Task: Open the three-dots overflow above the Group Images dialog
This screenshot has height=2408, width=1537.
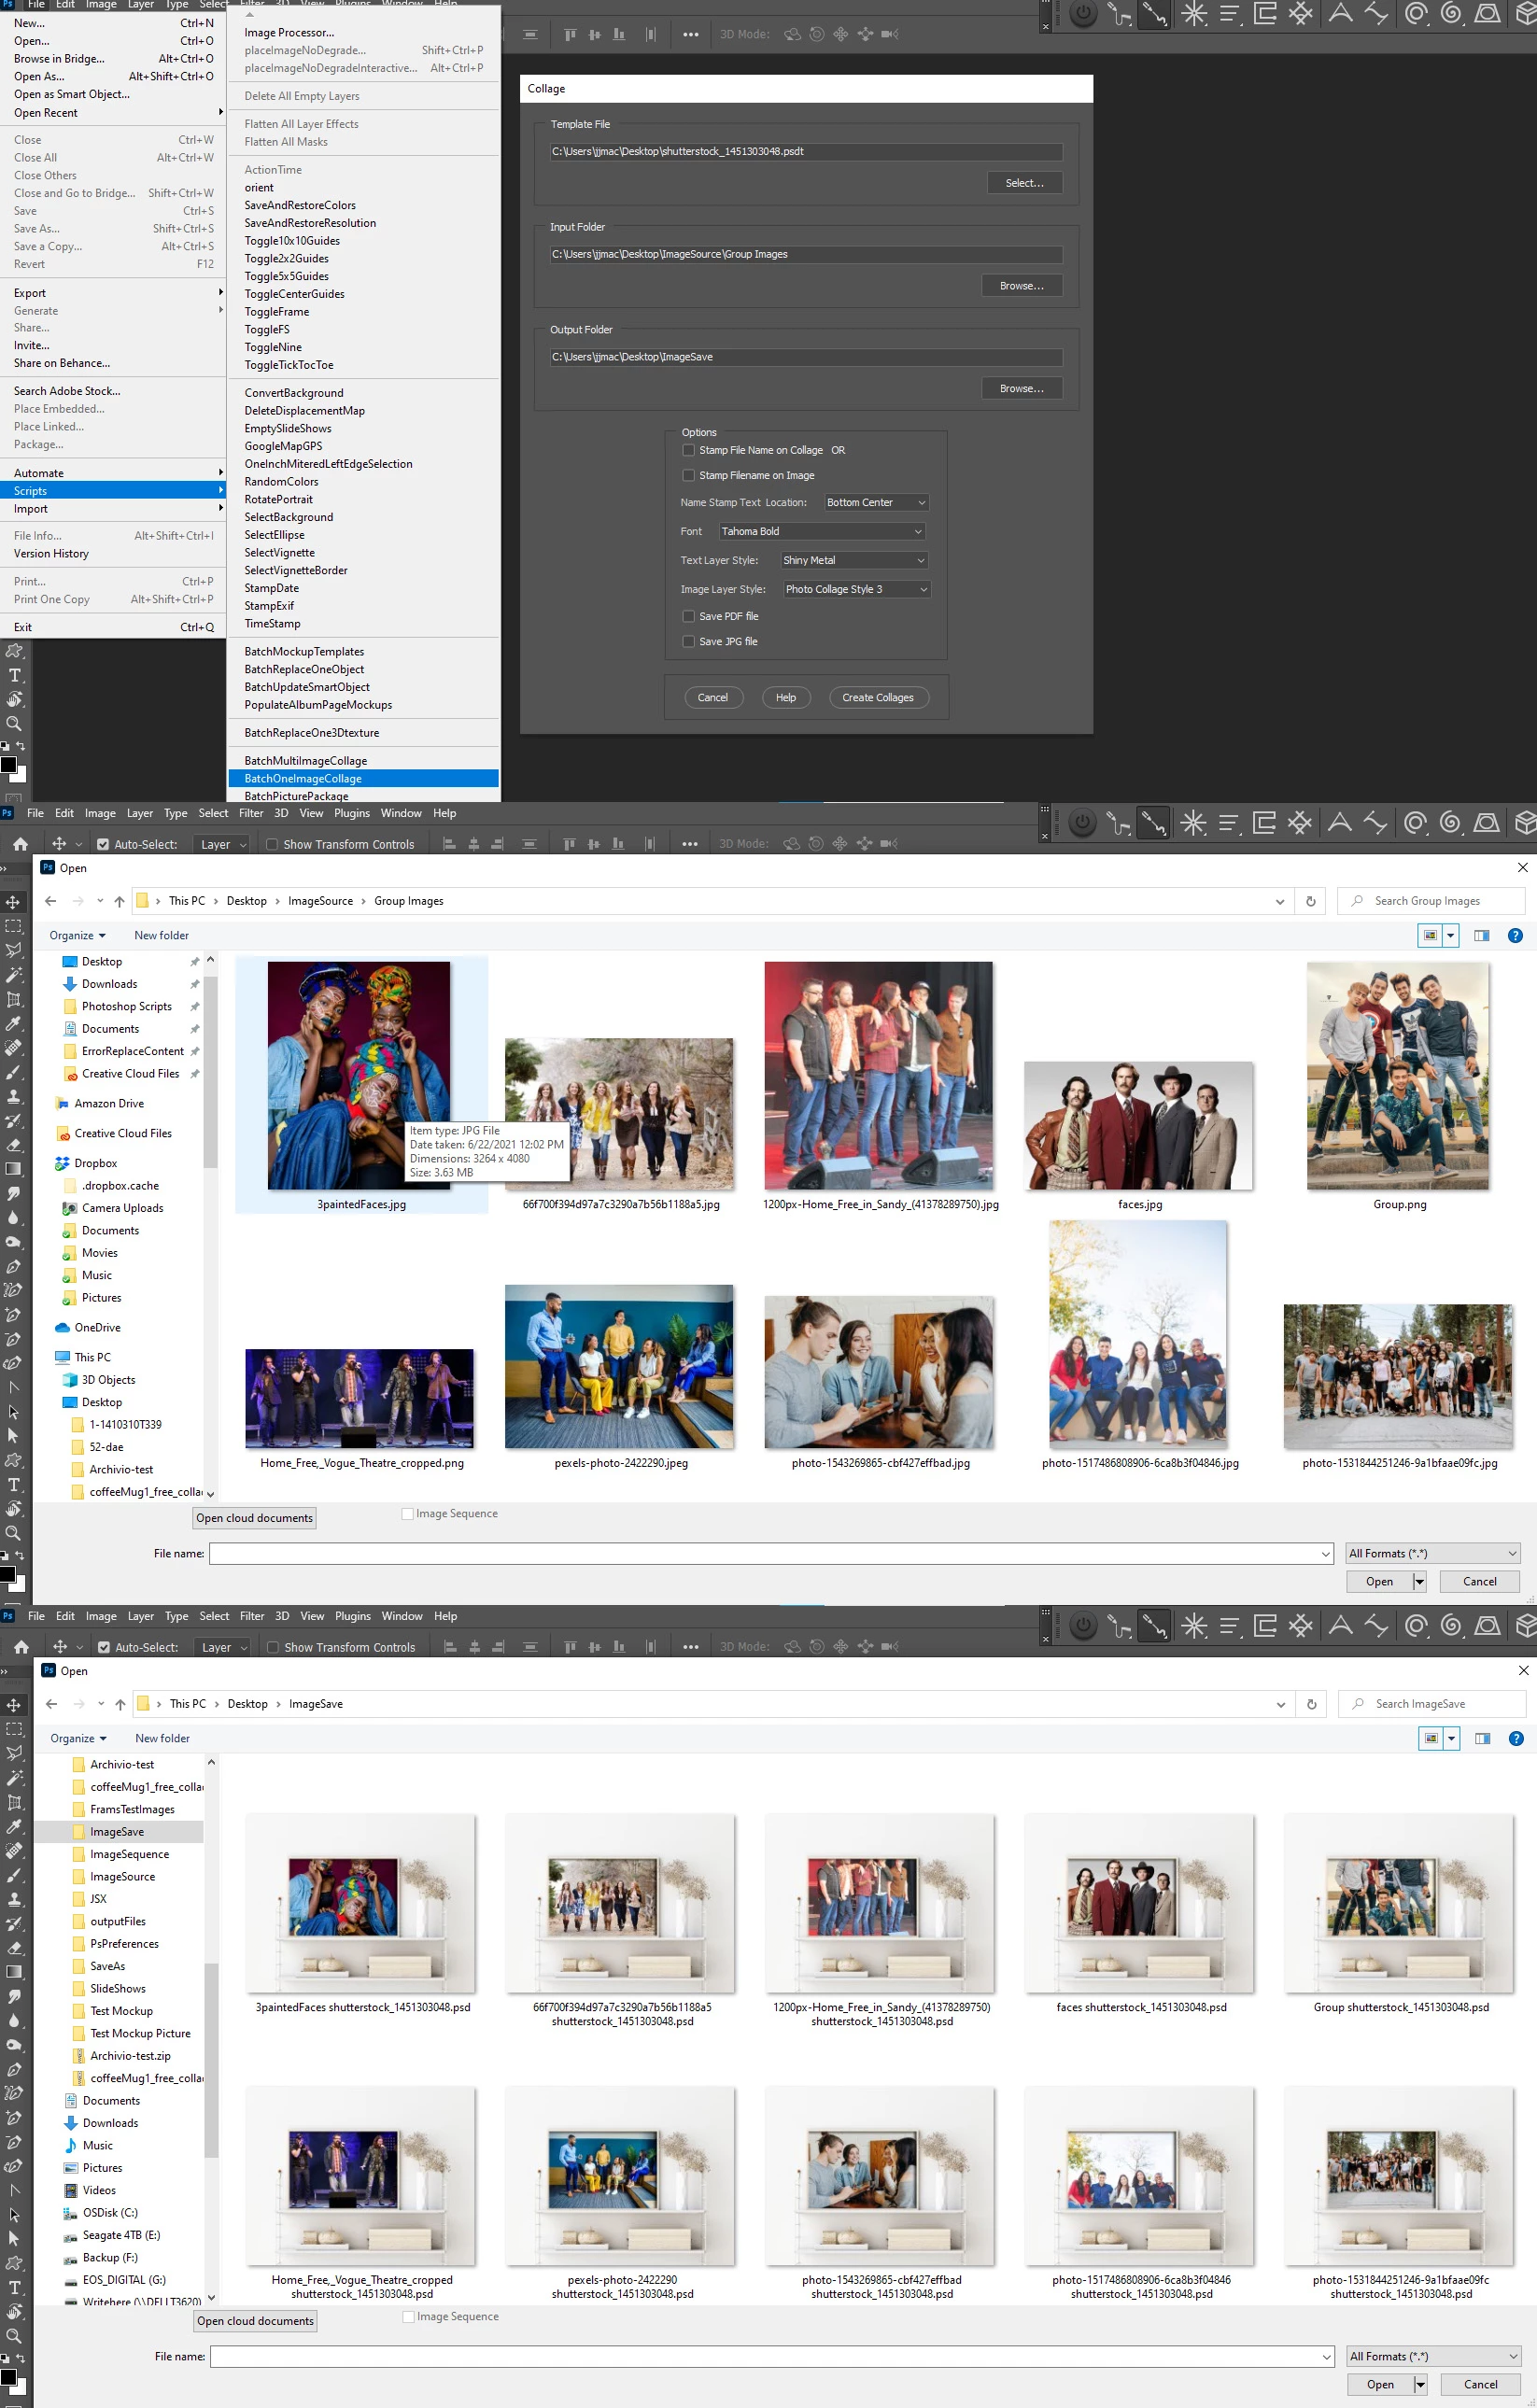Action: [690, 844]
